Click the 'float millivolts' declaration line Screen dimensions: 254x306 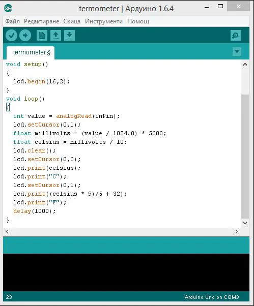pyautogui.click(x=90, y=134)
